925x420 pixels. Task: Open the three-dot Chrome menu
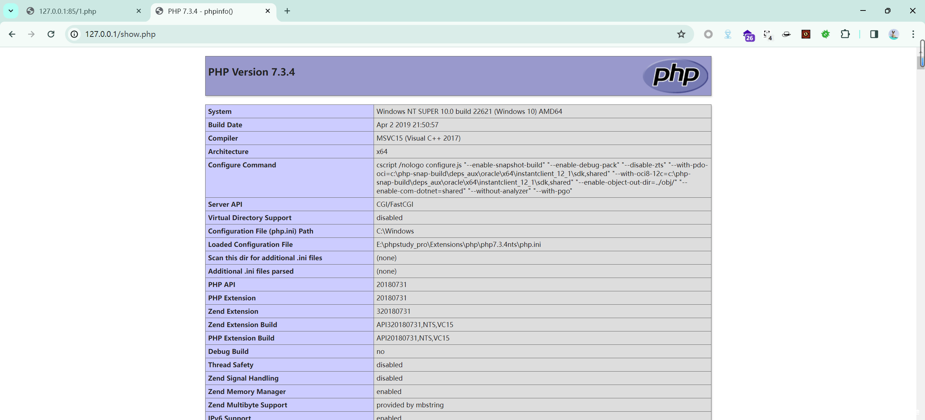coord(913,34)
